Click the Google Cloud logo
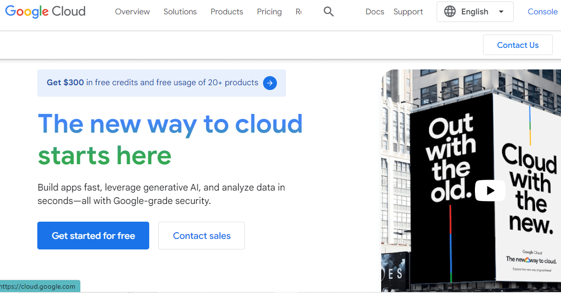561x293 pixels. pyautogui.click(x=45, y=11)
